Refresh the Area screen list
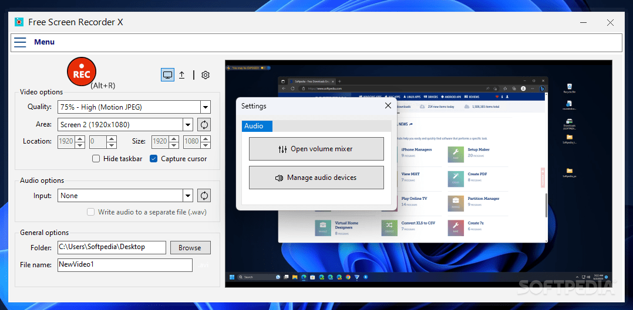633x310 pixels. point(204,125)
